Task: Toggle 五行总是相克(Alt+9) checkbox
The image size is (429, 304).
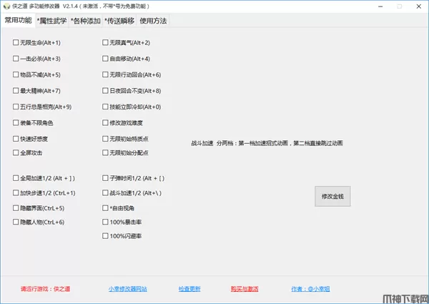Action: pyautogui.click(x=16, y=107)
